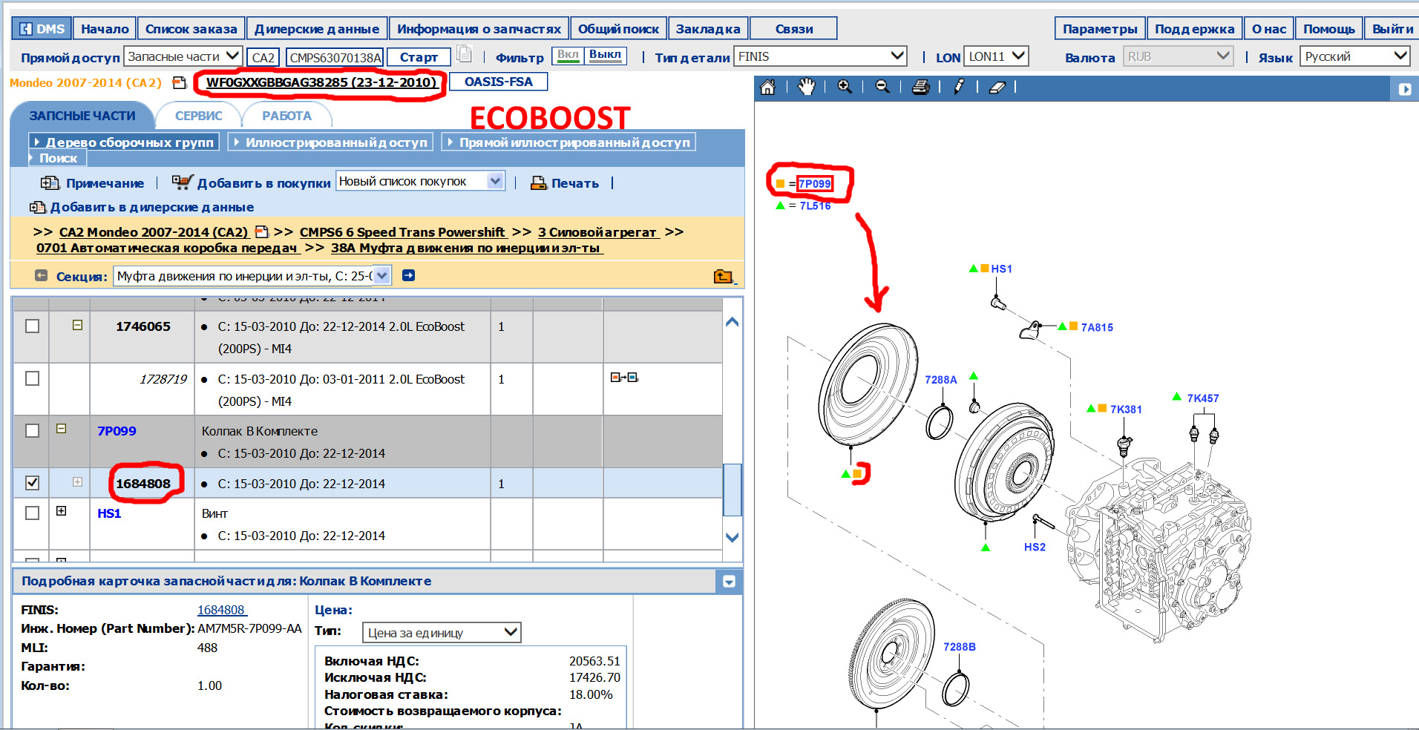The height and width of the screenshot is (730, 1419).
Task: Open the LON11 dropdown
Action: (996, 56)
